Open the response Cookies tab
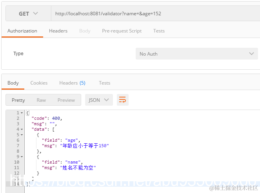Image resolution: width=260 pixels, height=193 pixels. pyautogui.click(x=39, y=83)
